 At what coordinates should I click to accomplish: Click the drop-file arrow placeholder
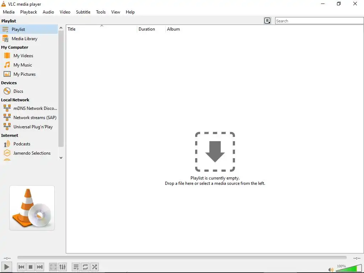[215, 152]
